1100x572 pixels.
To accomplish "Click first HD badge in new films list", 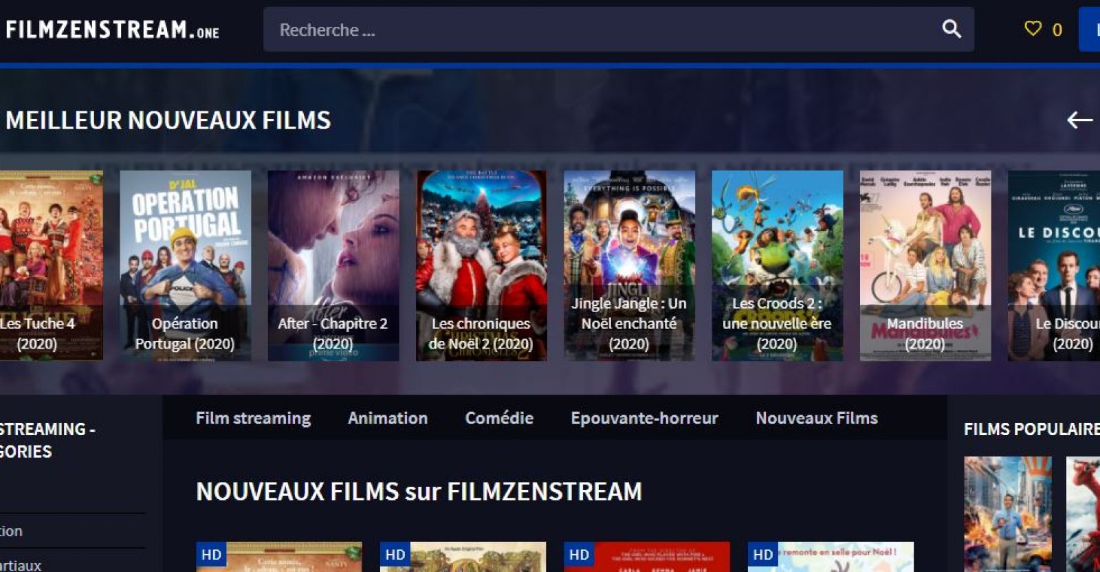I will tap(211, 555).
